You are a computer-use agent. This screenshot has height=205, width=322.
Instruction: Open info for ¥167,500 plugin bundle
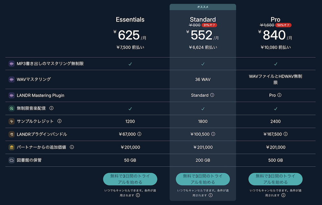[x=286, y=134]
